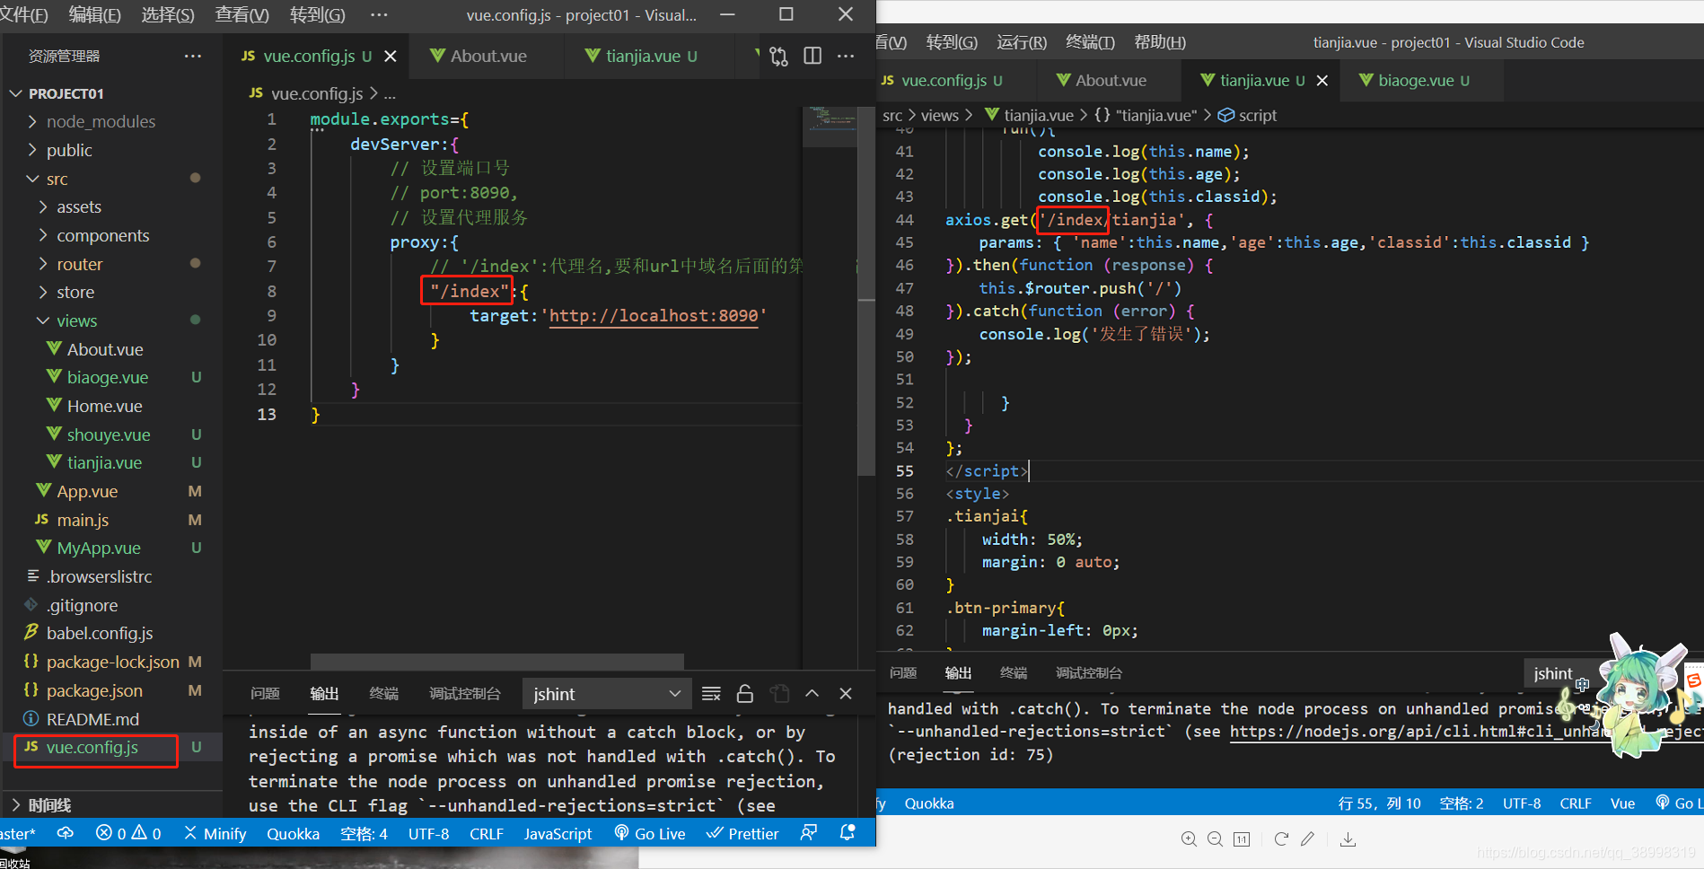Download image icon on viewer toolbar

1348,838
